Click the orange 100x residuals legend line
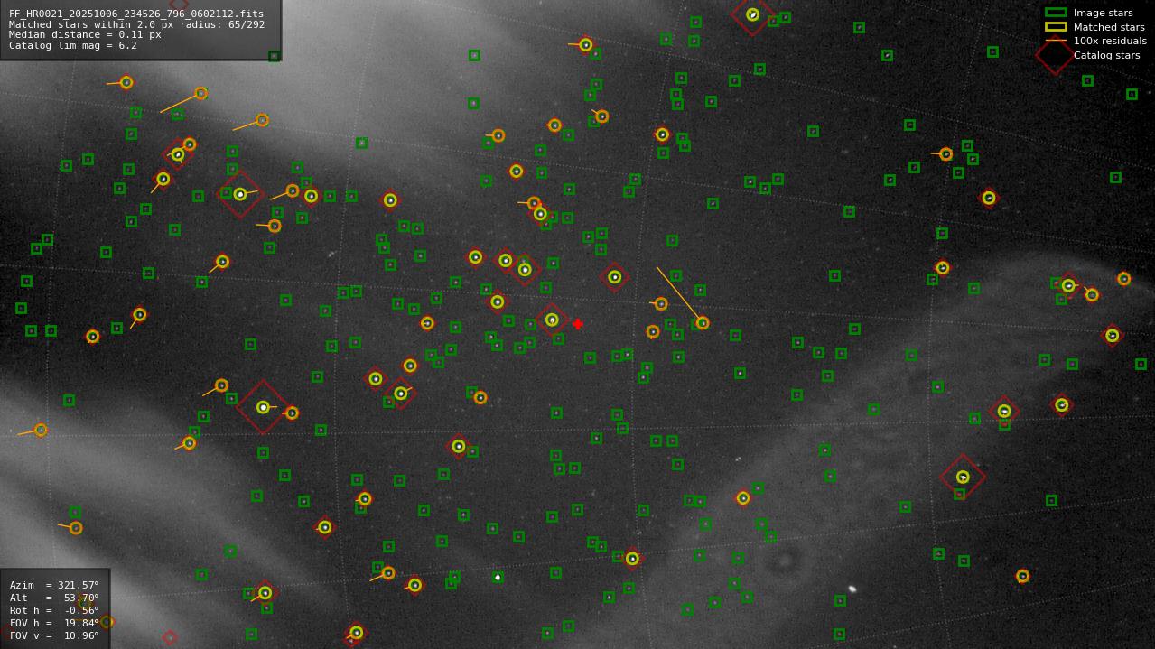This screenshot has height=649, width=1155. (x=1056, y=41)
